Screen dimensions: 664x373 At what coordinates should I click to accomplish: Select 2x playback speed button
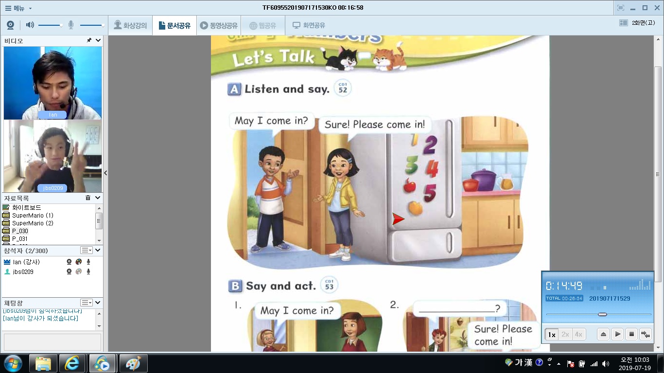coord(565,335)
